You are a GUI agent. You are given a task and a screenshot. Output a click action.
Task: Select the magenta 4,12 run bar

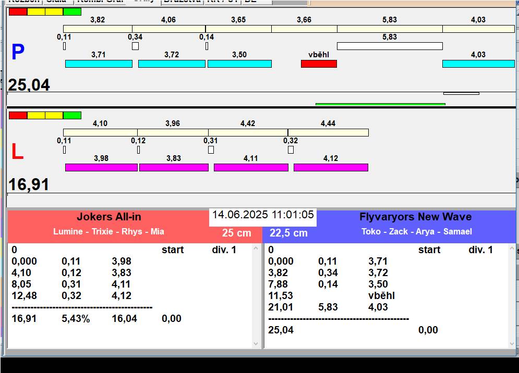pyautogui.click(x=331, y=167)
